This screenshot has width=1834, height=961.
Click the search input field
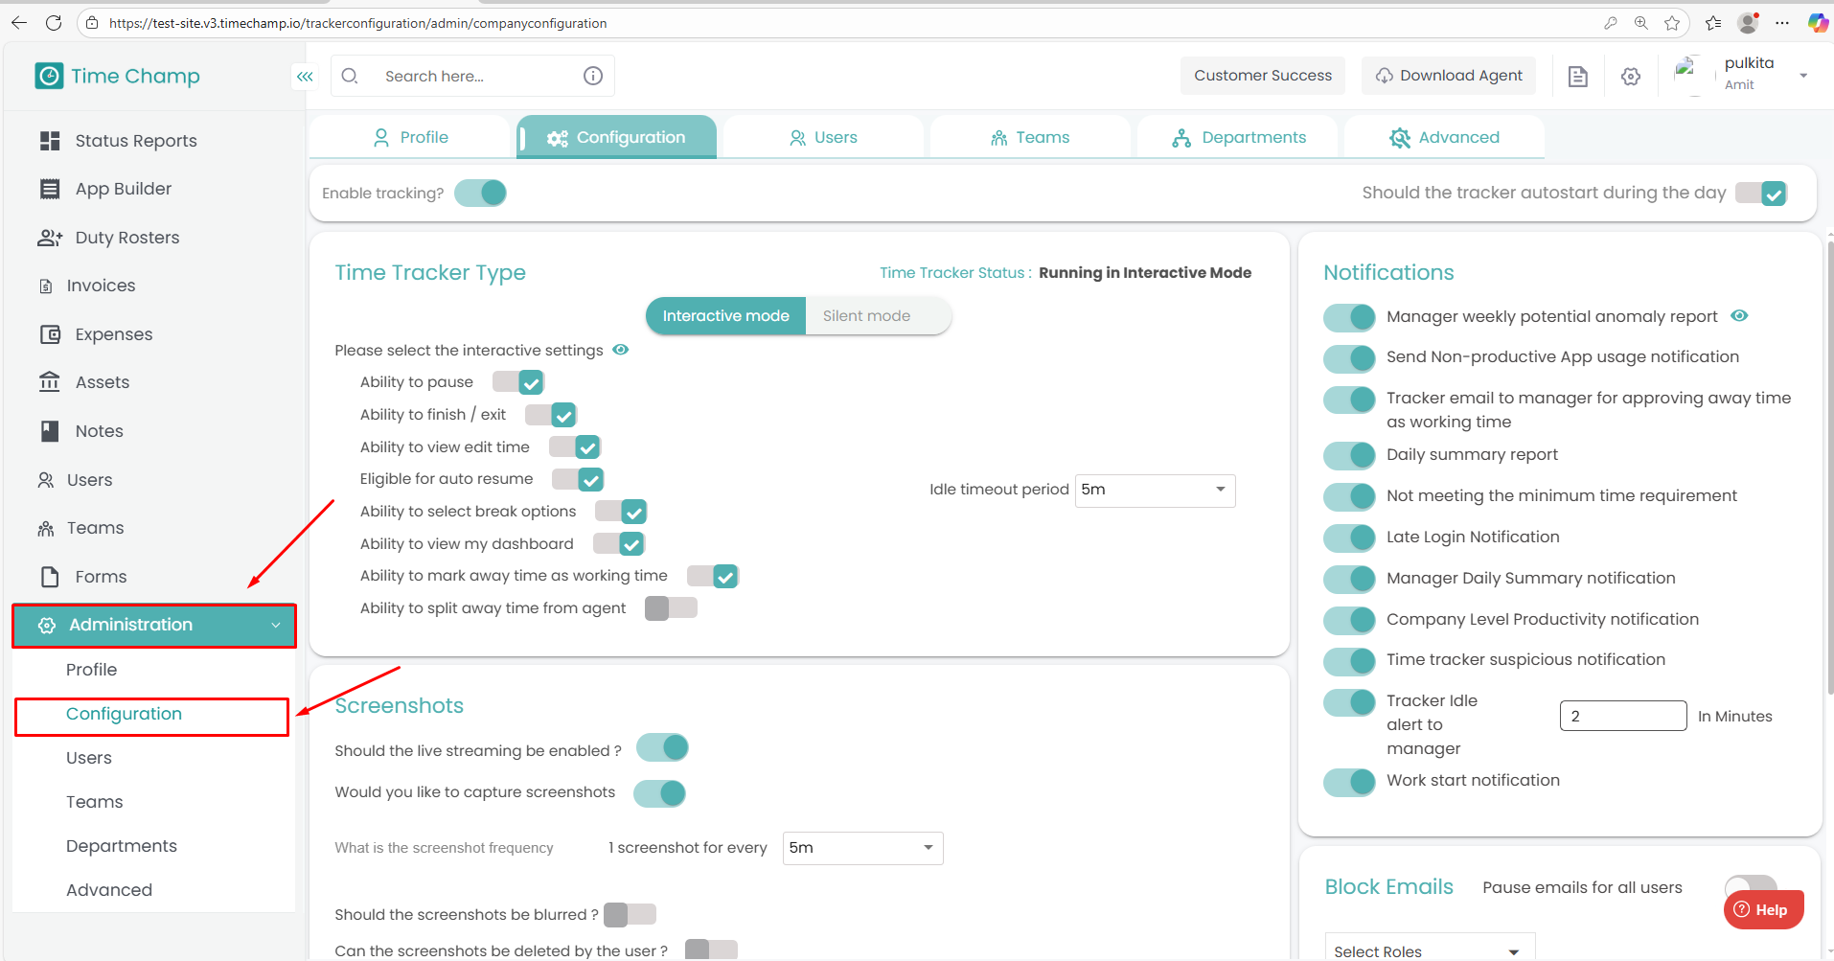pyautogui.click(x=472, y=76)
